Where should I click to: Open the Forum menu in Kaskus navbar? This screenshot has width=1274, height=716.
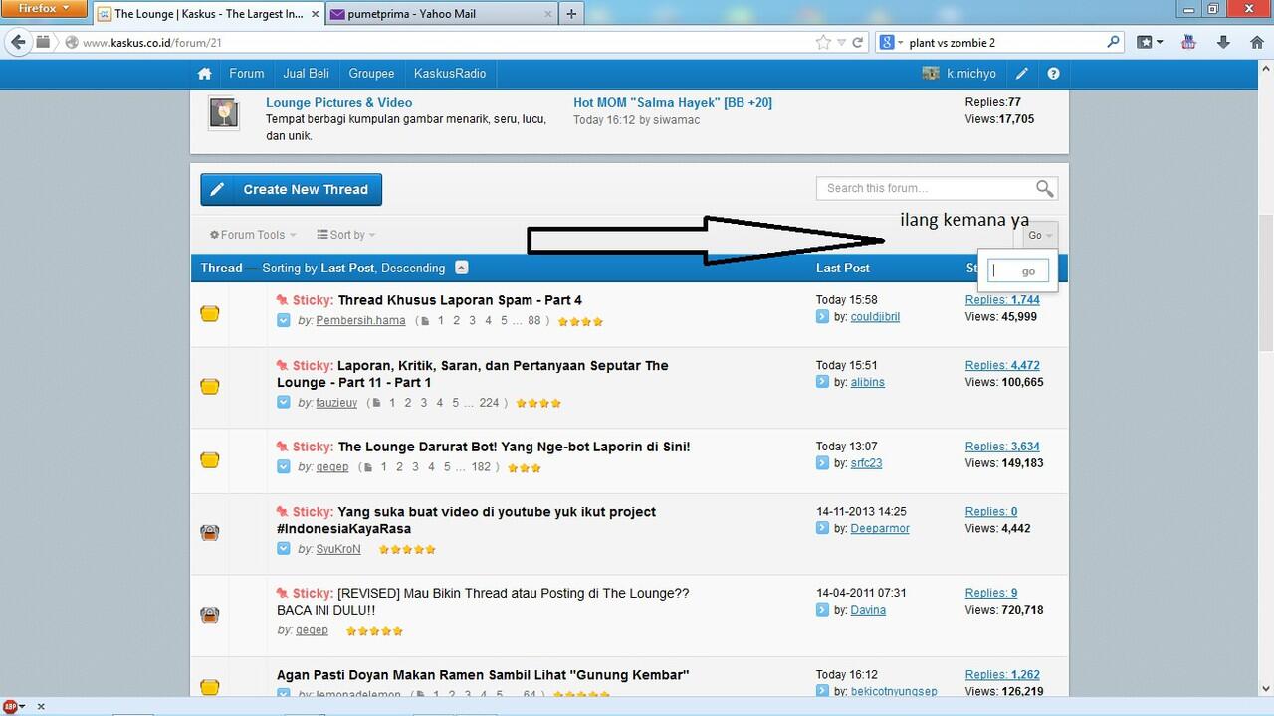247,74
